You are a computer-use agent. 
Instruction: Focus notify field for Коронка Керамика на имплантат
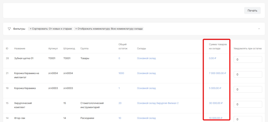(248, 75)
